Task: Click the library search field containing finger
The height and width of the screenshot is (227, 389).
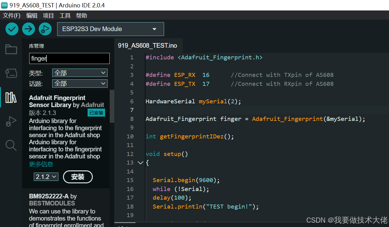Action: (x=69, y=58)
